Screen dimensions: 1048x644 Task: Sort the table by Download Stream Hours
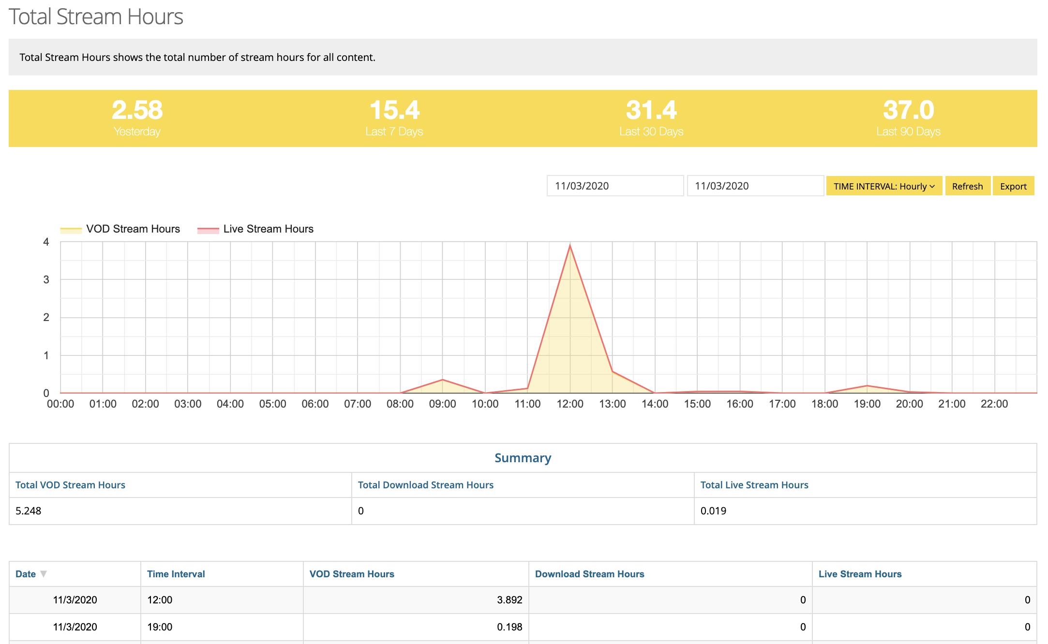point(589,574)
